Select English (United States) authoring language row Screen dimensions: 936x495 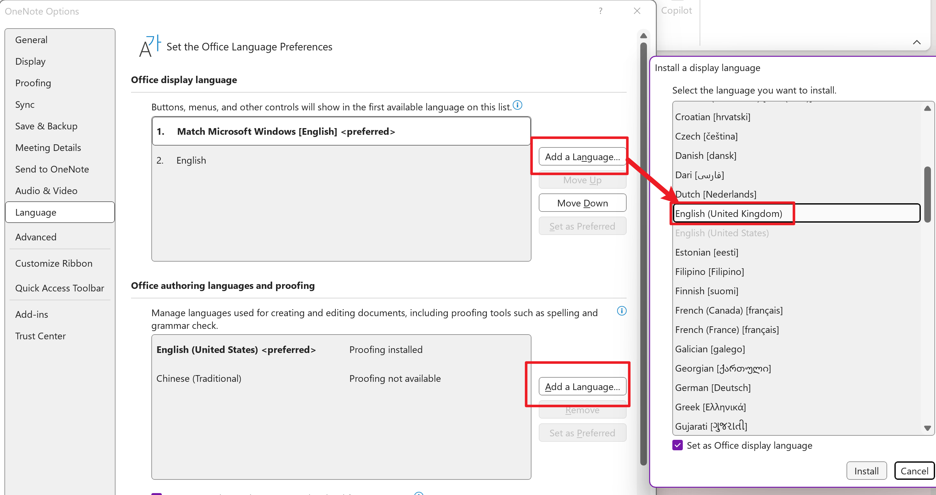[x=341, y=350]
